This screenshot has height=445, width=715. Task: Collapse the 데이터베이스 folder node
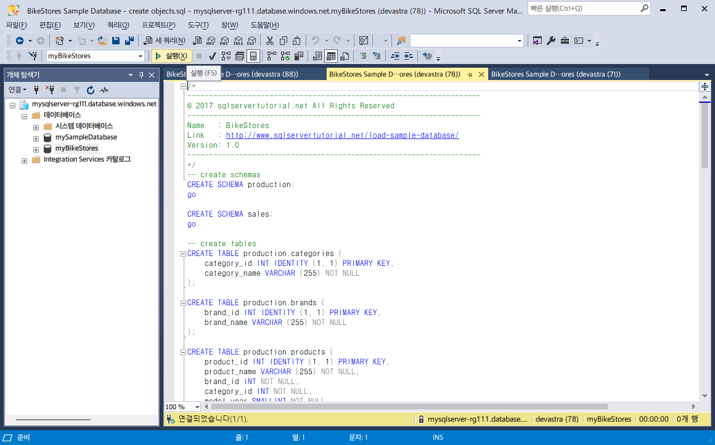(24, 116)
